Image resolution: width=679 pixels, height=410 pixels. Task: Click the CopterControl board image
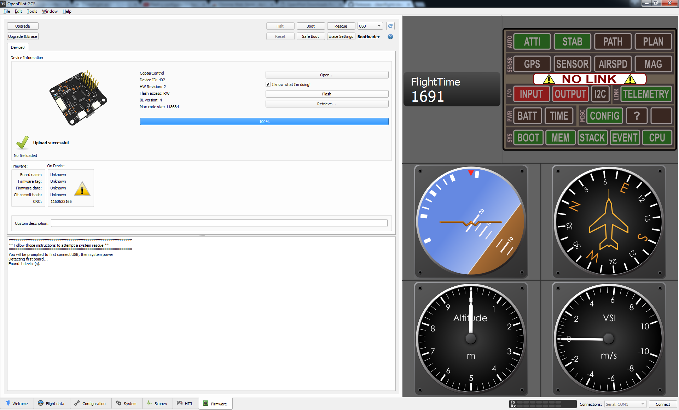78,98
